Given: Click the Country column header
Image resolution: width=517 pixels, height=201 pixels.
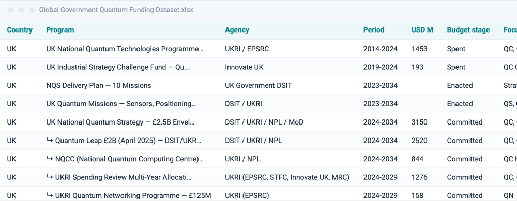Looking at the screenshot, I should [x=20, y=30].
